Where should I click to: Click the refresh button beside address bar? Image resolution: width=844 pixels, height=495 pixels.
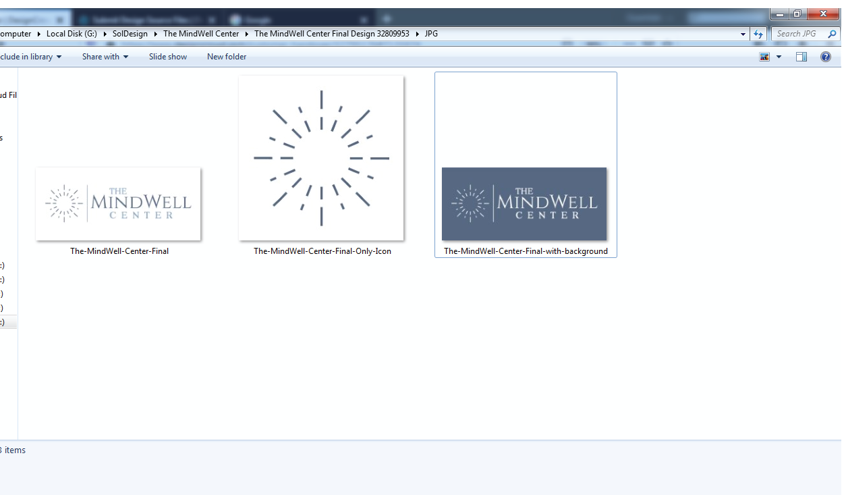758,34
